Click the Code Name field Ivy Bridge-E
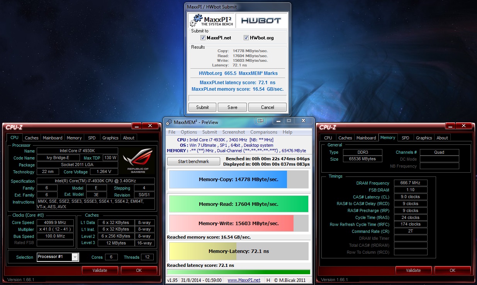The height and width of the screenshot is (285, 477). coord(59,158)
